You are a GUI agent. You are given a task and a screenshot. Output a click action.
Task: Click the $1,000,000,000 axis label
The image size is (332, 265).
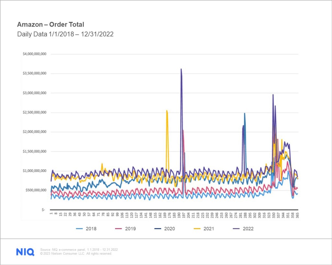(x=34, y=171)
